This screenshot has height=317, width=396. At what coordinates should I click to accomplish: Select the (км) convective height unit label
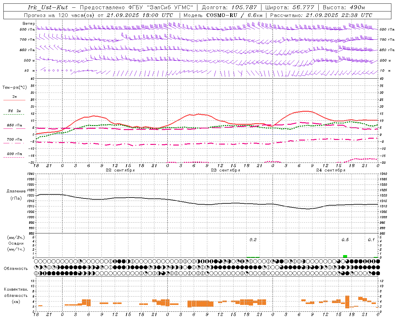click(x=16, y=302)
